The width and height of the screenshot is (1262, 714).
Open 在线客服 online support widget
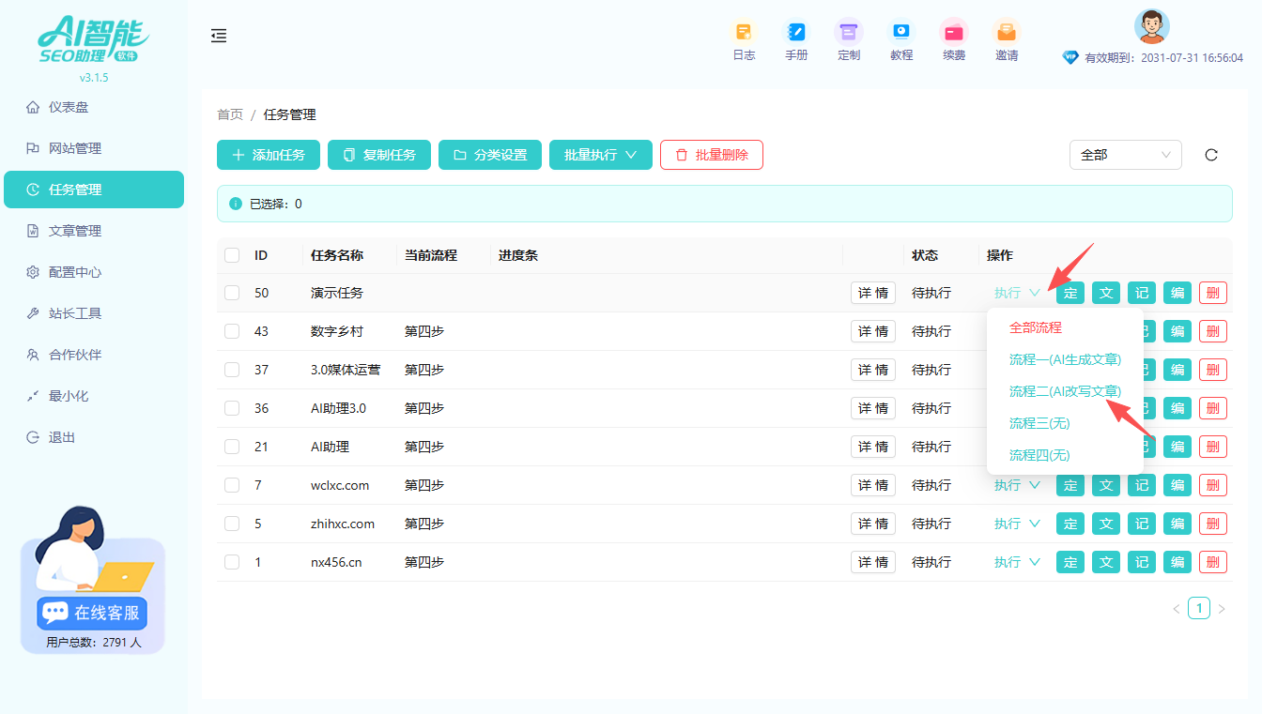coord(93,613)
